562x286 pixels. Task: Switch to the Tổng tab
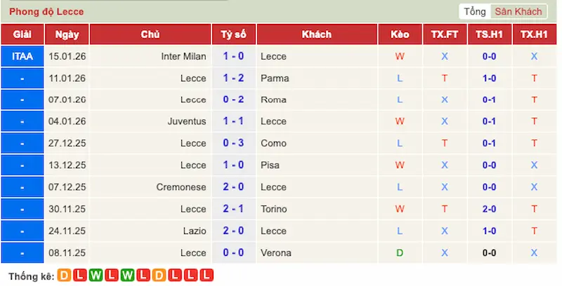pyautogui.click(x=475, y=11)
